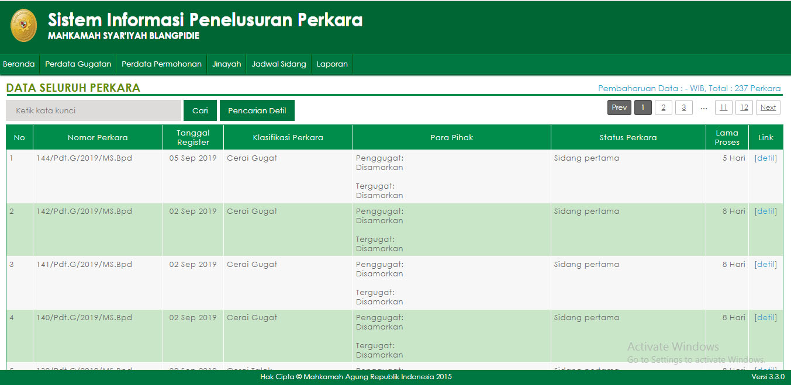This screenshot has height=385, width=791.
Task: Open the Beranda menu item
Action: click(x=19, y=64)
